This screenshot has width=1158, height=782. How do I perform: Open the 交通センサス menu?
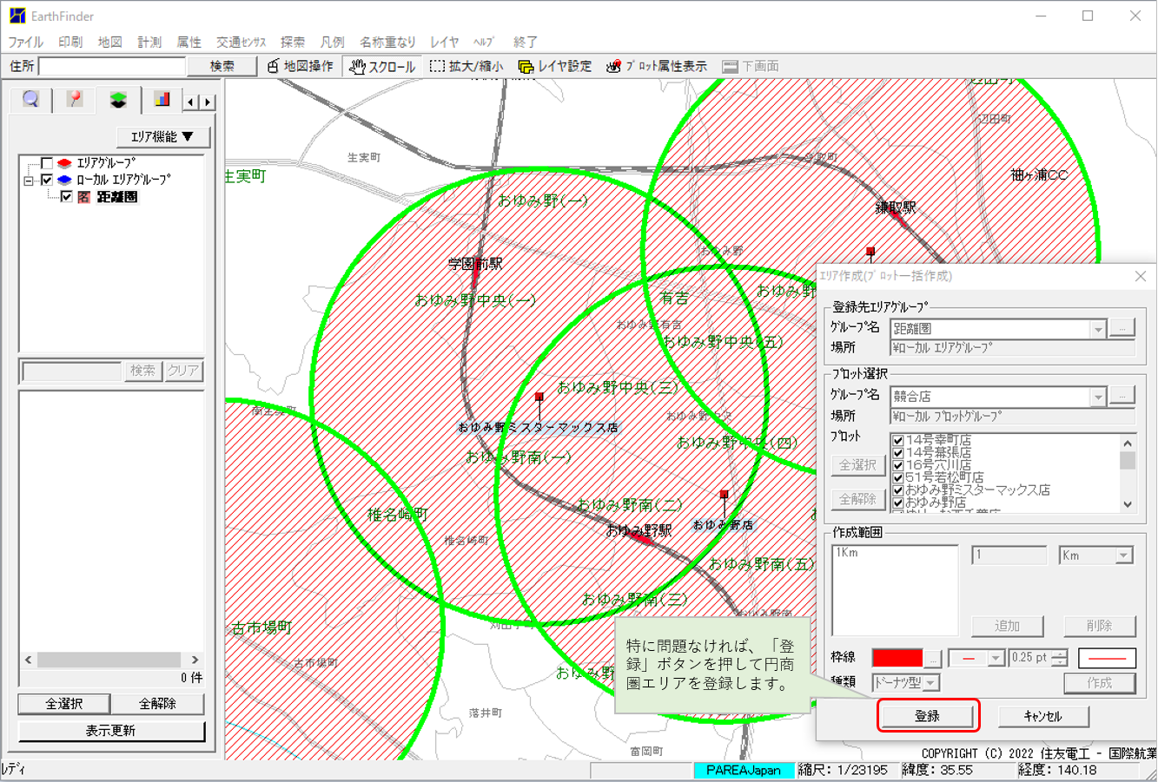(x=242, y=42)
